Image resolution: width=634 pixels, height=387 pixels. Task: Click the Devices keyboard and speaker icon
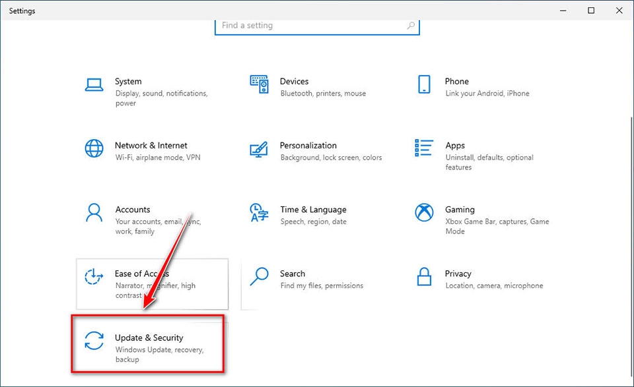259,84
